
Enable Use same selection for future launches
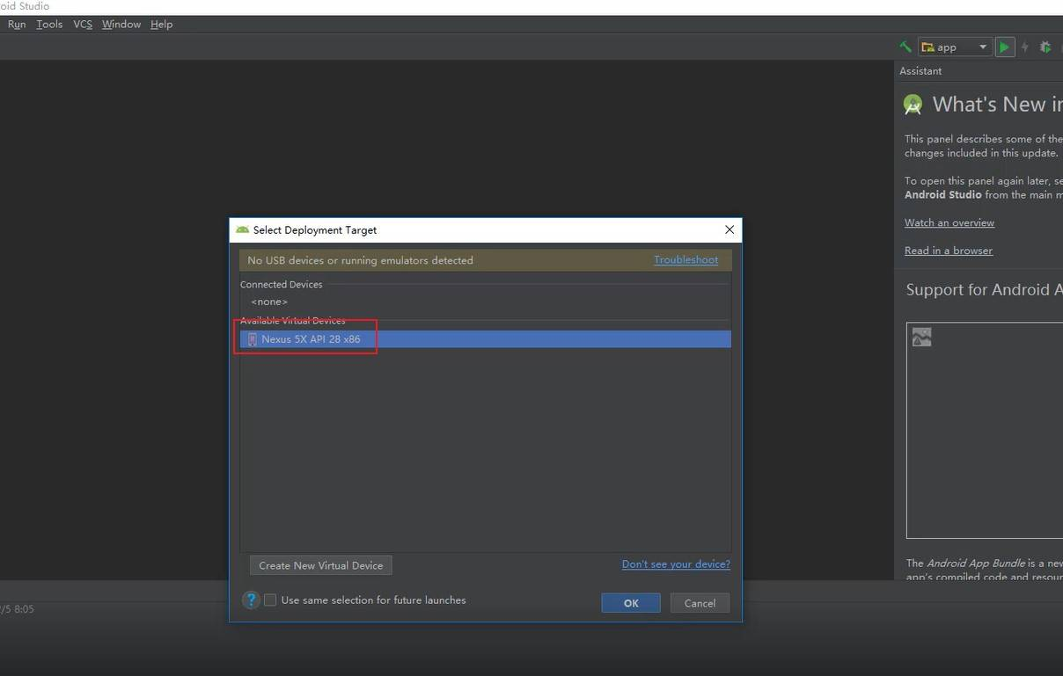click(270, 600)
